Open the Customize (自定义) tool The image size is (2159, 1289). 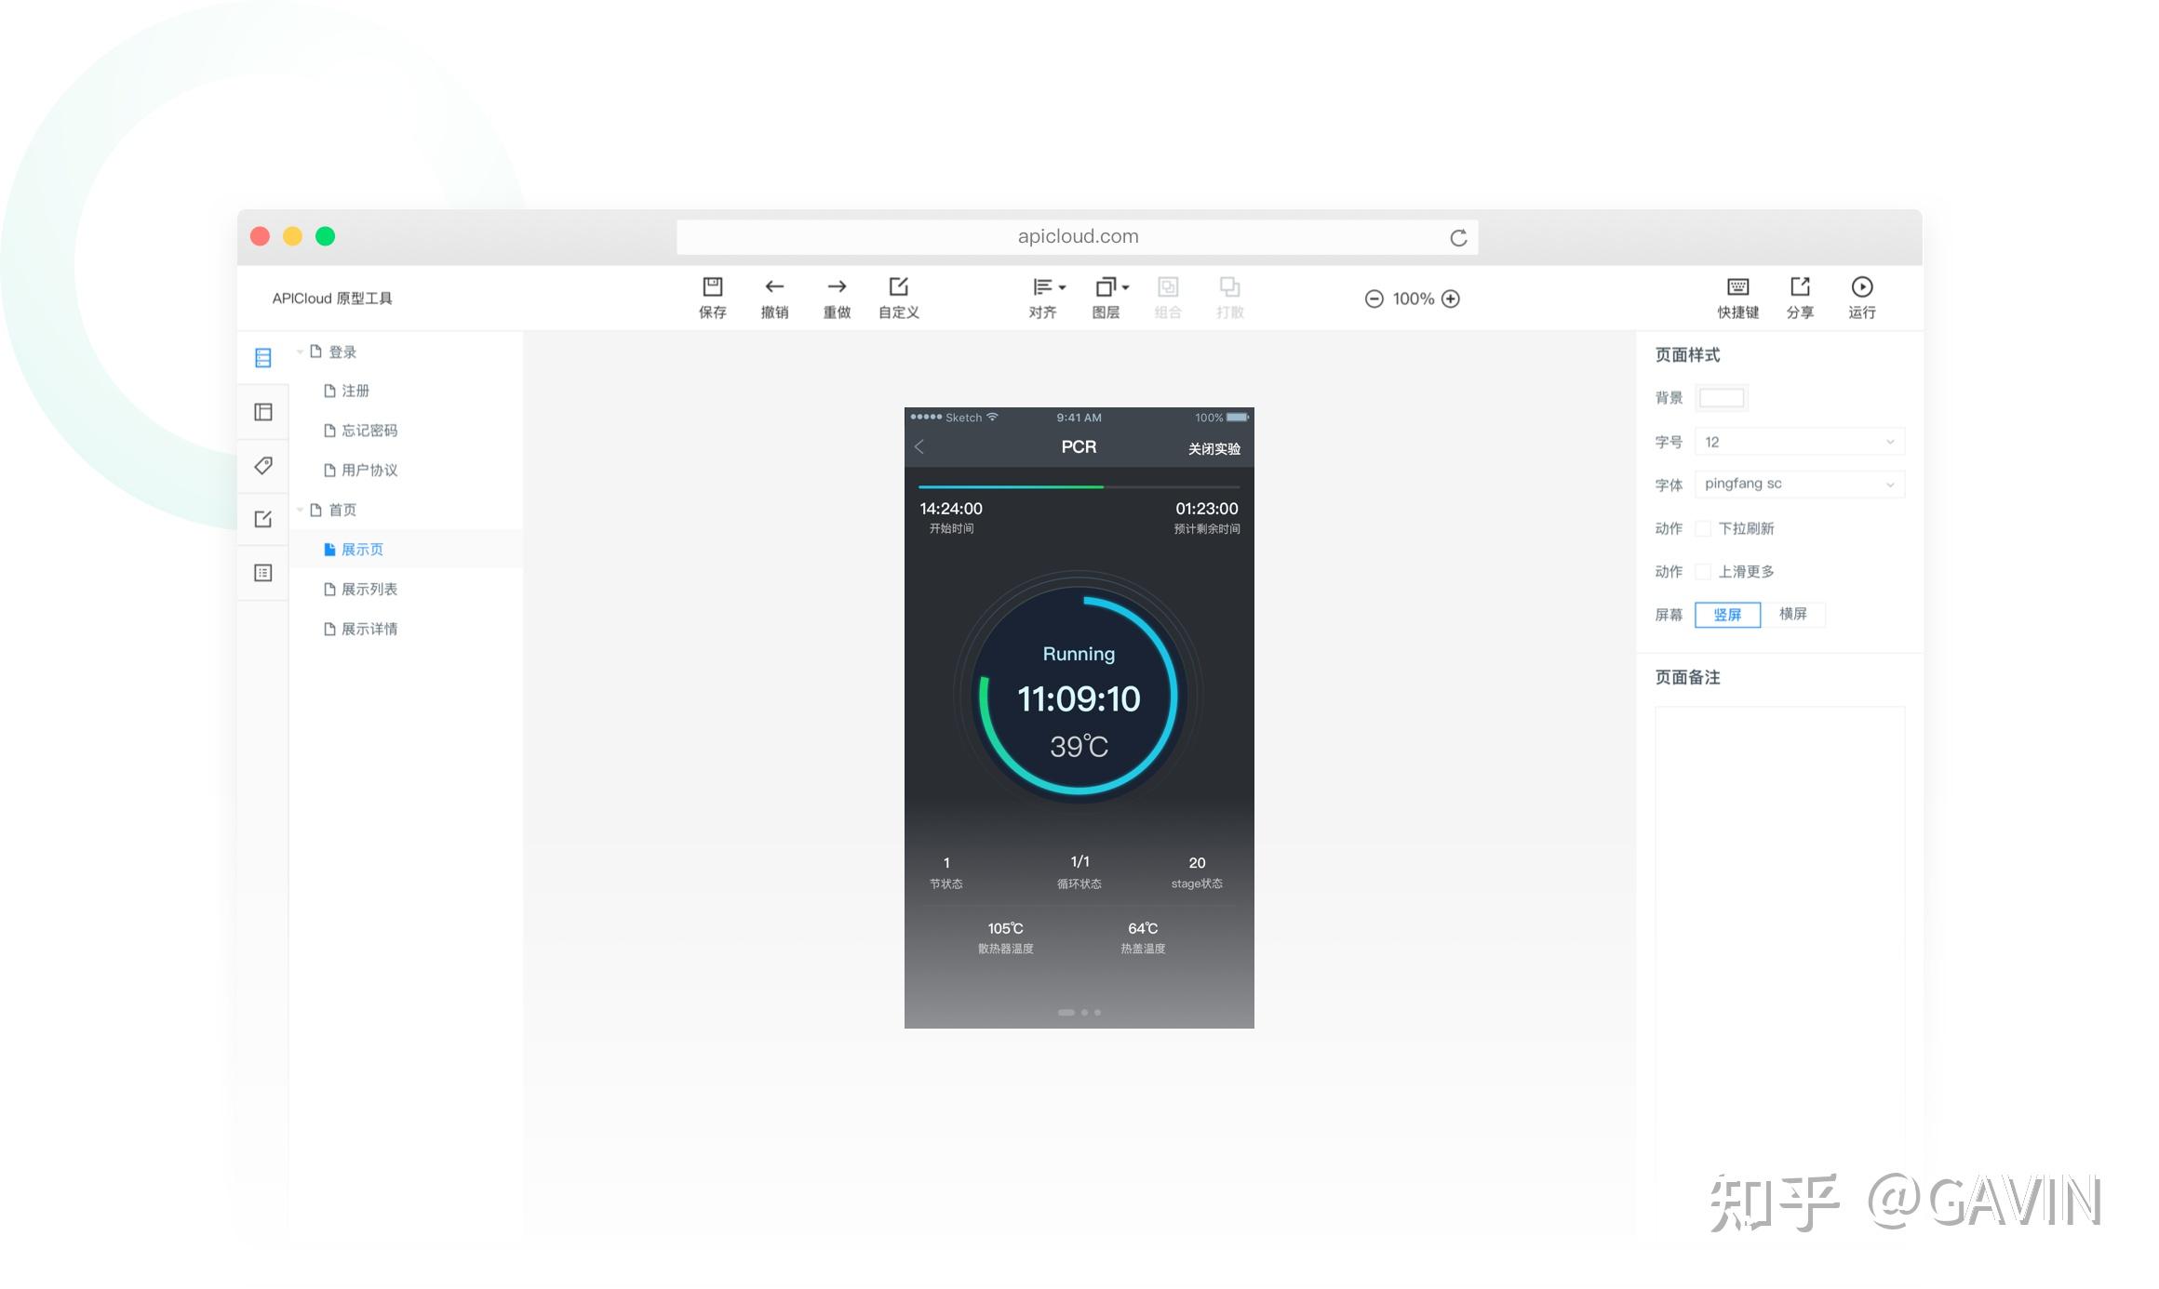(x=898, y=287)
